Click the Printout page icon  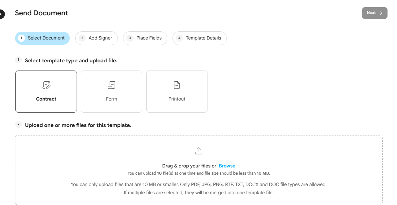[177, 85]
